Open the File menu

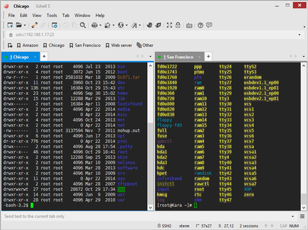11,15
